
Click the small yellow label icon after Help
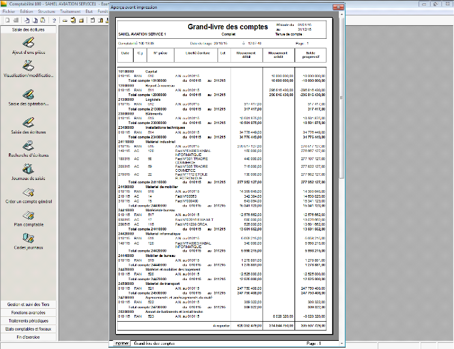point(65,20)
